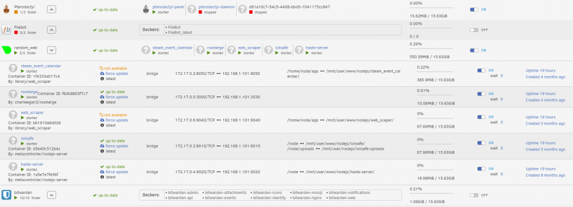Click the web_scraper preview icon in random_web row

click(231, 50)
